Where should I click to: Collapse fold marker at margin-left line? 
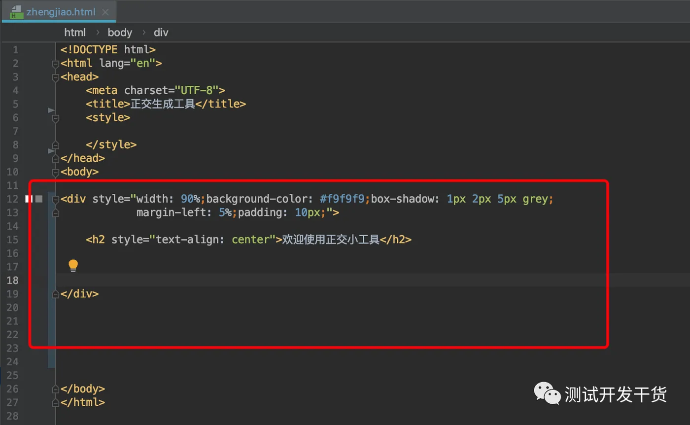(x=55, y=212)
